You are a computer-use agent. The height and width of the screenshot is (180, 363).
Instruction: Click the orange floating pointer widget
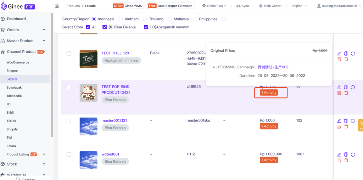[x=361, y=125]
